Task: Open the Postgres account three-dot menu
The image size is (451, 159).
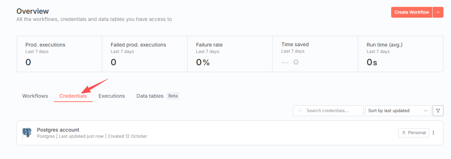Action: pos(433,133)
